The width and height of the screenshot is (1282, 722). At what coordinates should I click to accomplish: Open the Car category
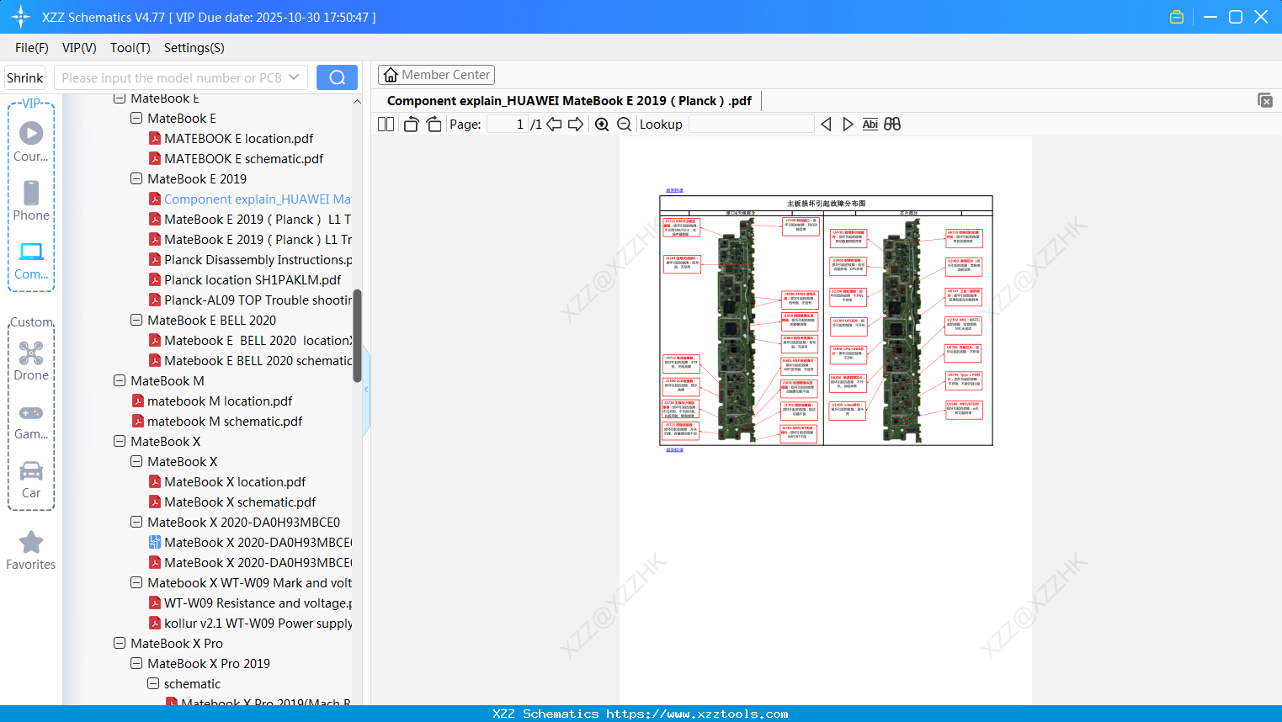31,479
